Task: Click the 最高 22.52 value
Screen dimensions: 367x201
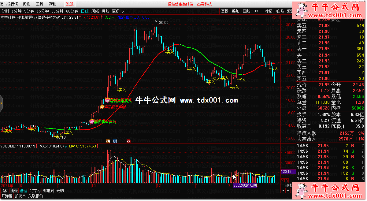Action: [358, 91]
